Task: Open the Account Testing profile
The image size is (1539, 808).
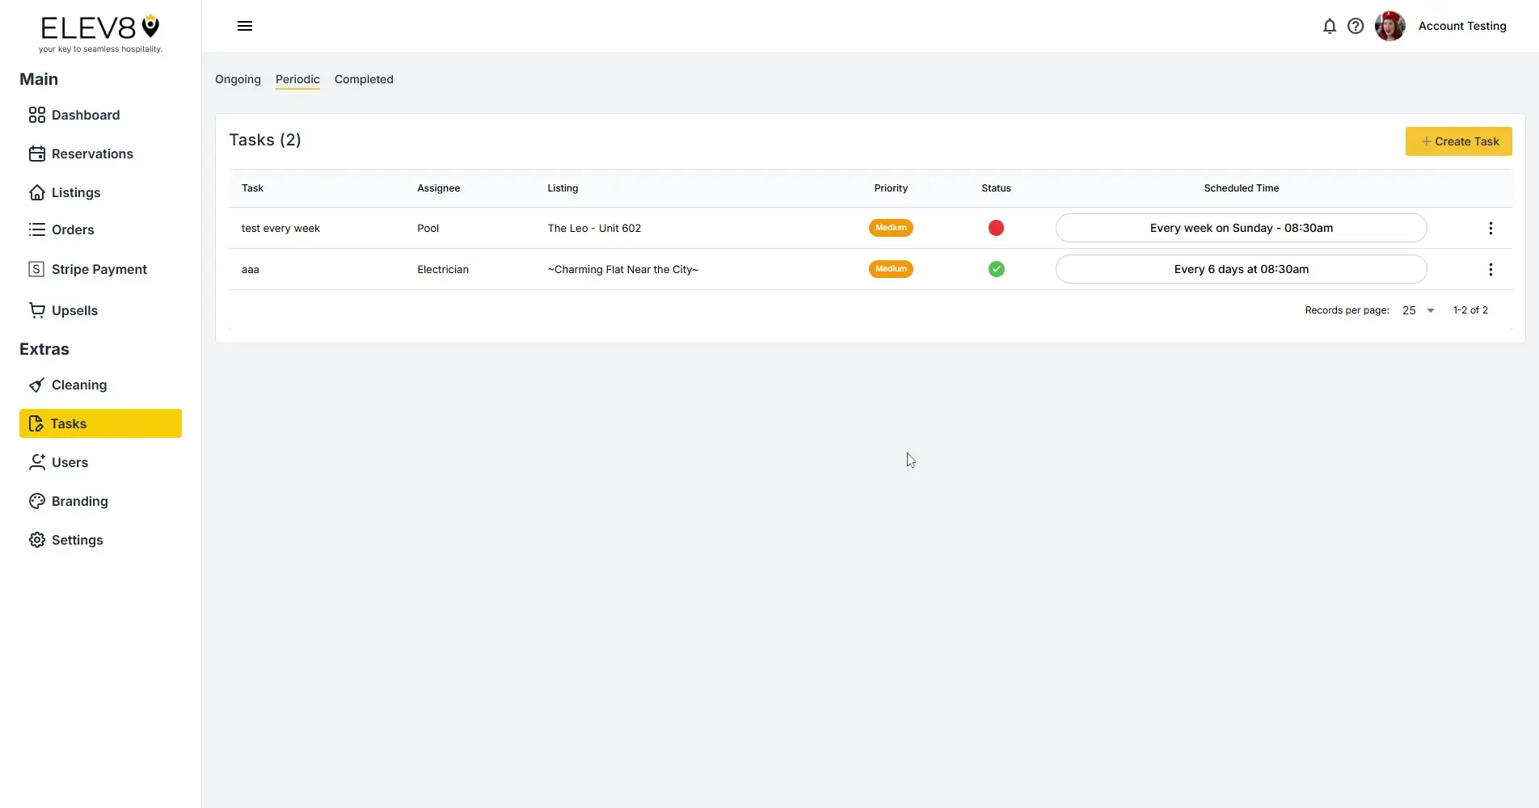Action: pyautogui.click(x=1463, y=26)
